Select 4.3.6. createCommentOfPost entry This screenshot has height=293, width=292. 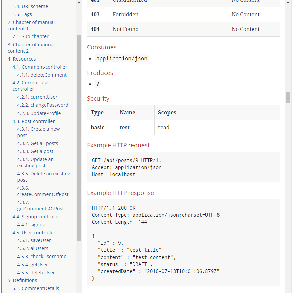tap(43, 191)
